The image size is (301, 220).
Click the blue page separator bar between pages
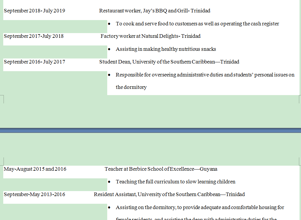point(150,130)
